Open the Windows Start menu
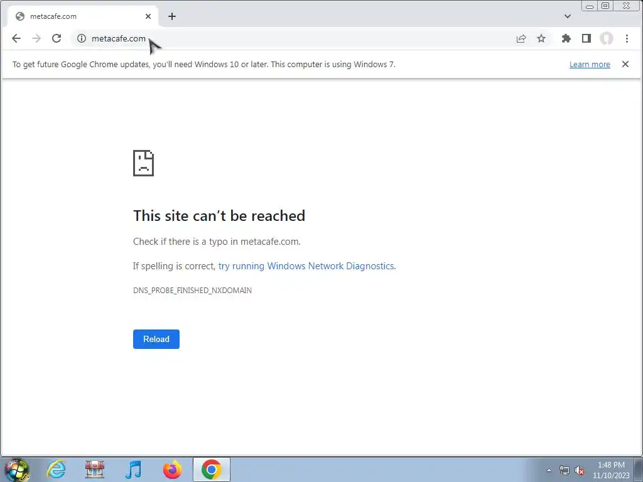Viewport: 643px width, 482px height. coord(17,469)
